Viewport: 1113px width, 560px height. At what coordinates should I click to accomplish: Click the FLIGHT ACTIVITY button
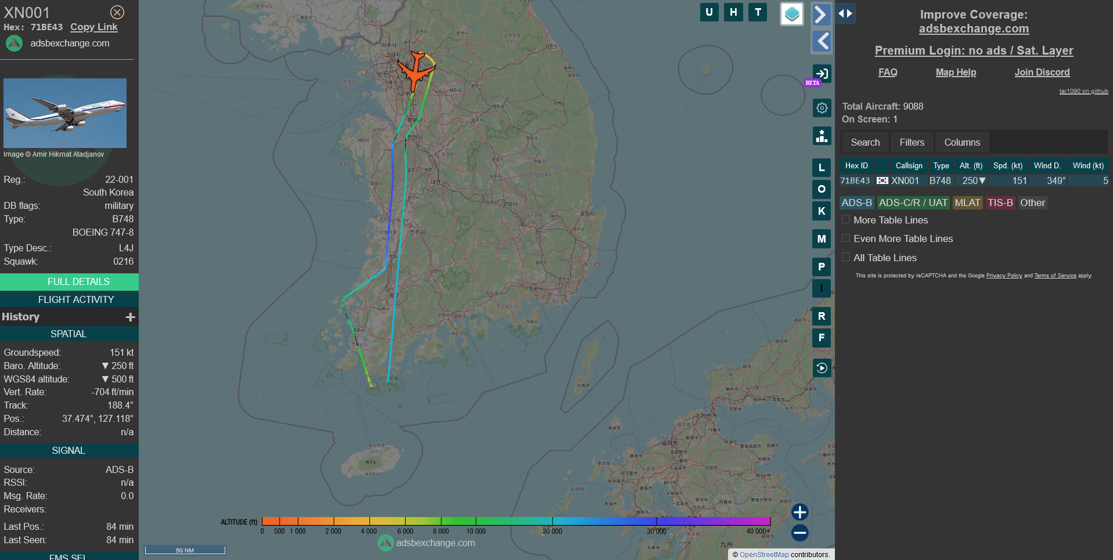tap(69, 299)
